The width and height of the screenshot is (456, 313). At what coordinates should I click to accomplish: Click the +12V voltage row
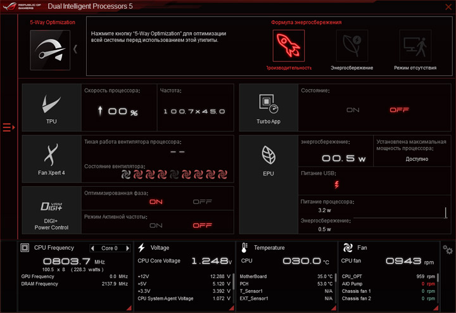184,277
